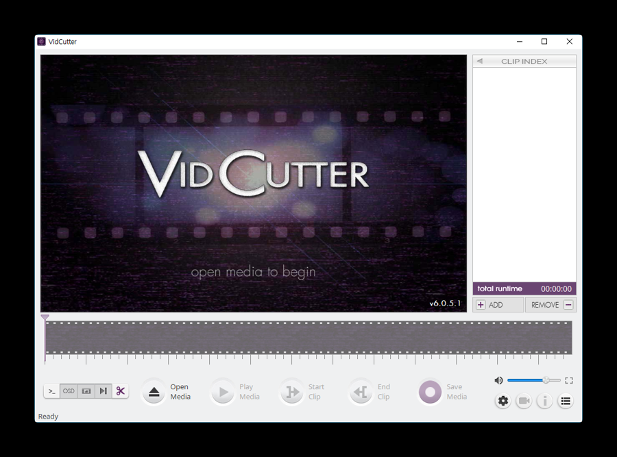
Task: Toggle the console terminal icon
Action: coord(51,391)
